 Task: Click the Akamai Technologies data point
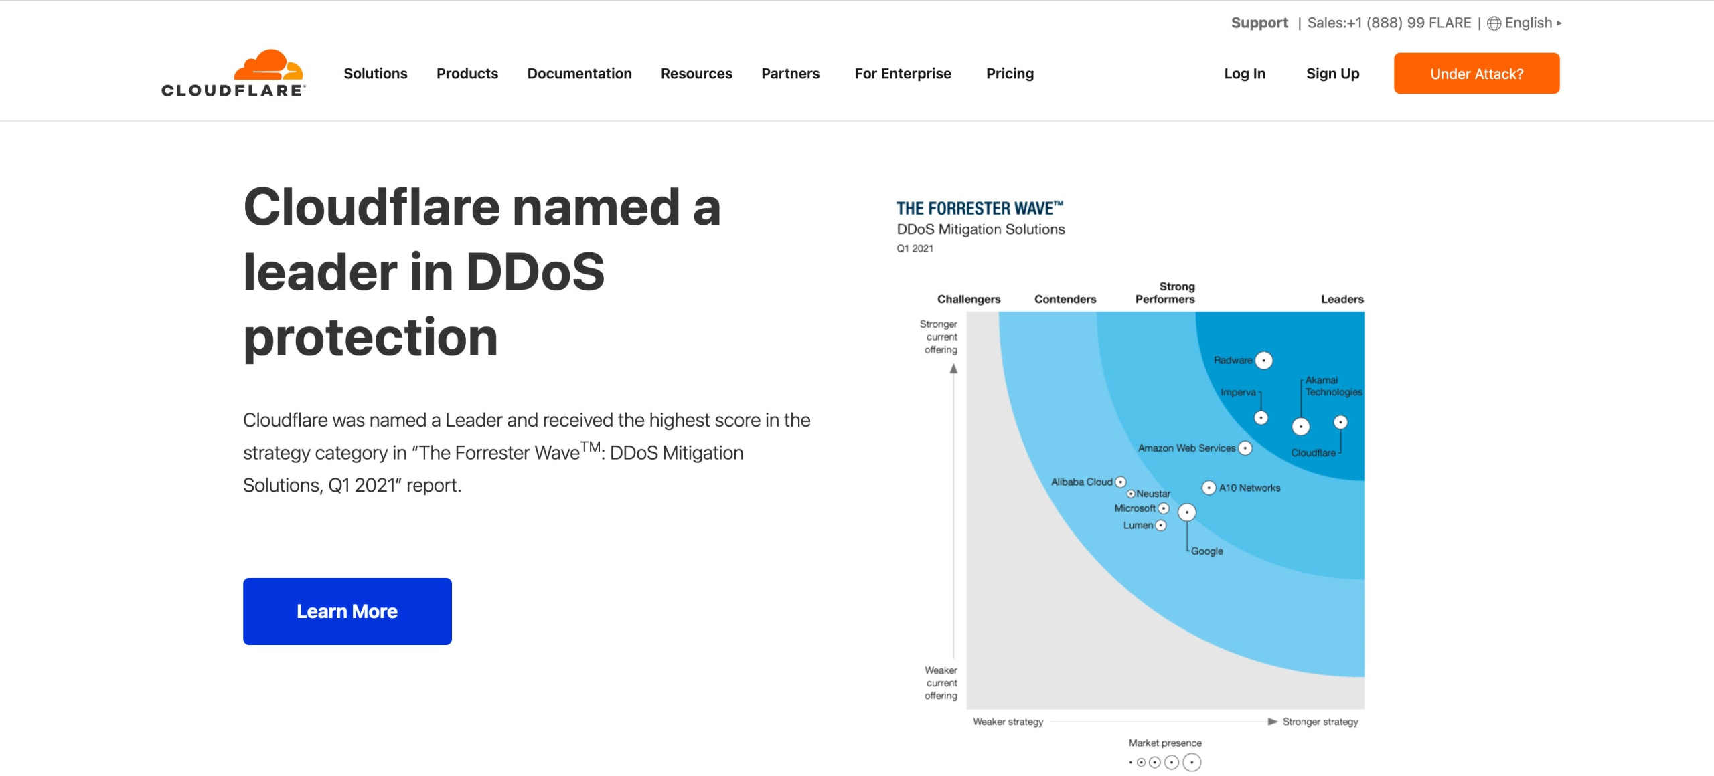click(1301, 426)
